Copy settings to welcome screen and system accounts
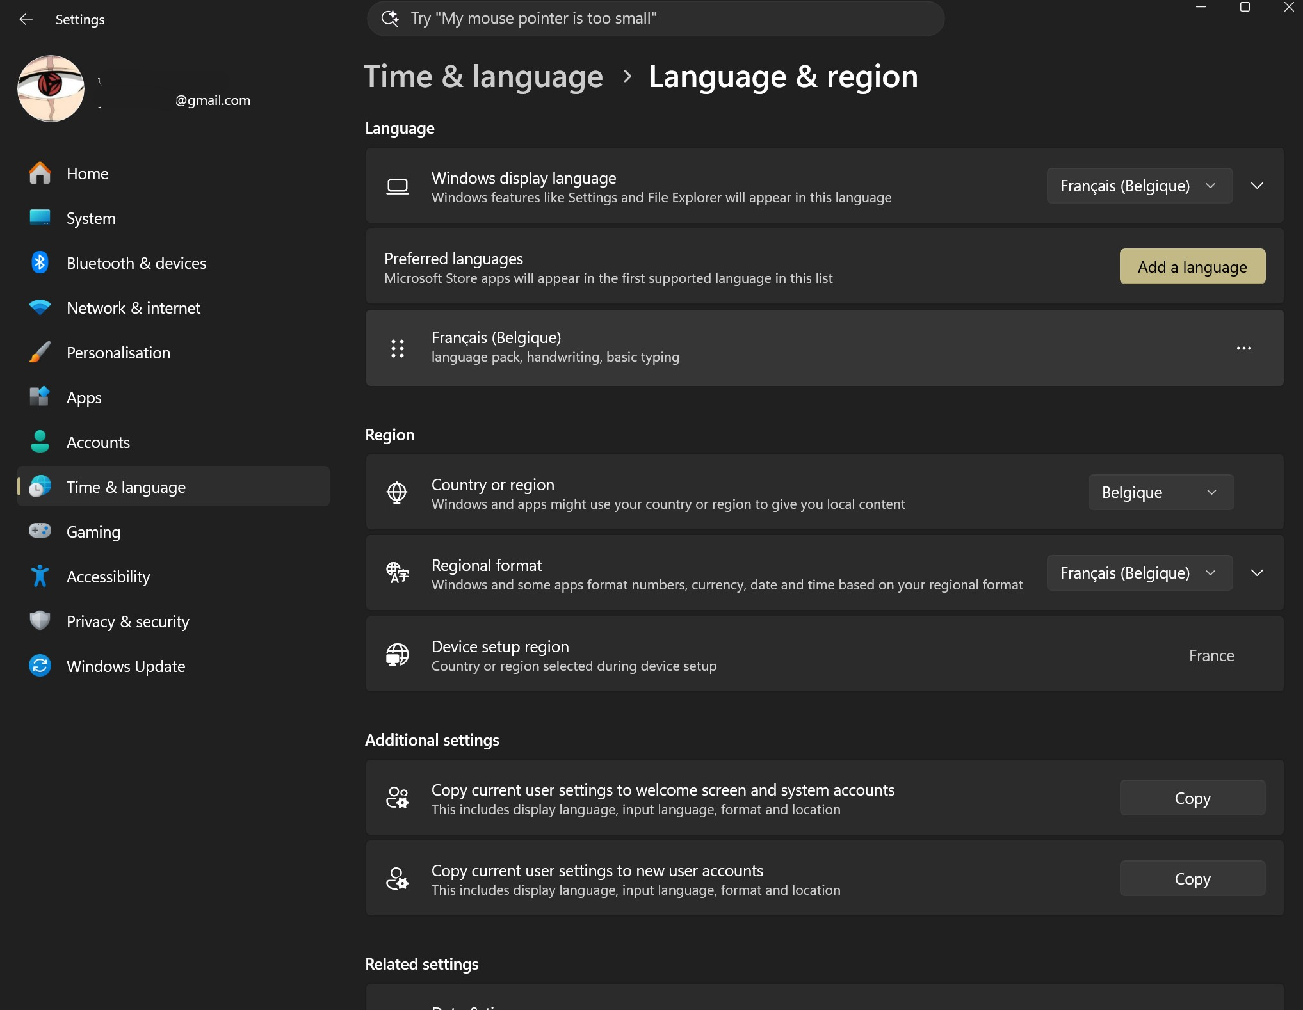The image size is (1303, 1010). [x=1192, y=798]
